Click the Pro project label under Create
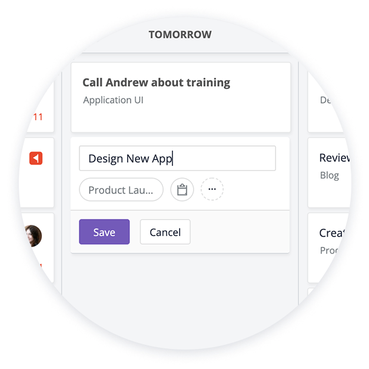Viewport: 369px width, 369px height. [329, 250]
